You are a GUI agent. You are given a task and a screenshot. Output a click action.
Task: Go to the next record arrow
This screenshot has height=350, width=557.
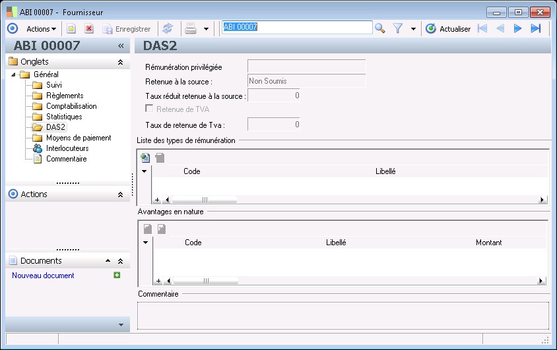pyautogui.click(x=518, y=28)
